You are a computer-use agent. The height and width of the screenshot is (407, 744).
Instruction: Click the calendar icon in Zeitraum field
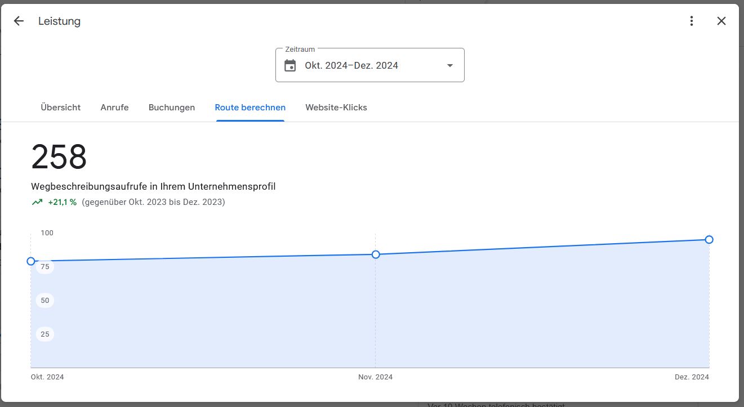pos(290,65)
